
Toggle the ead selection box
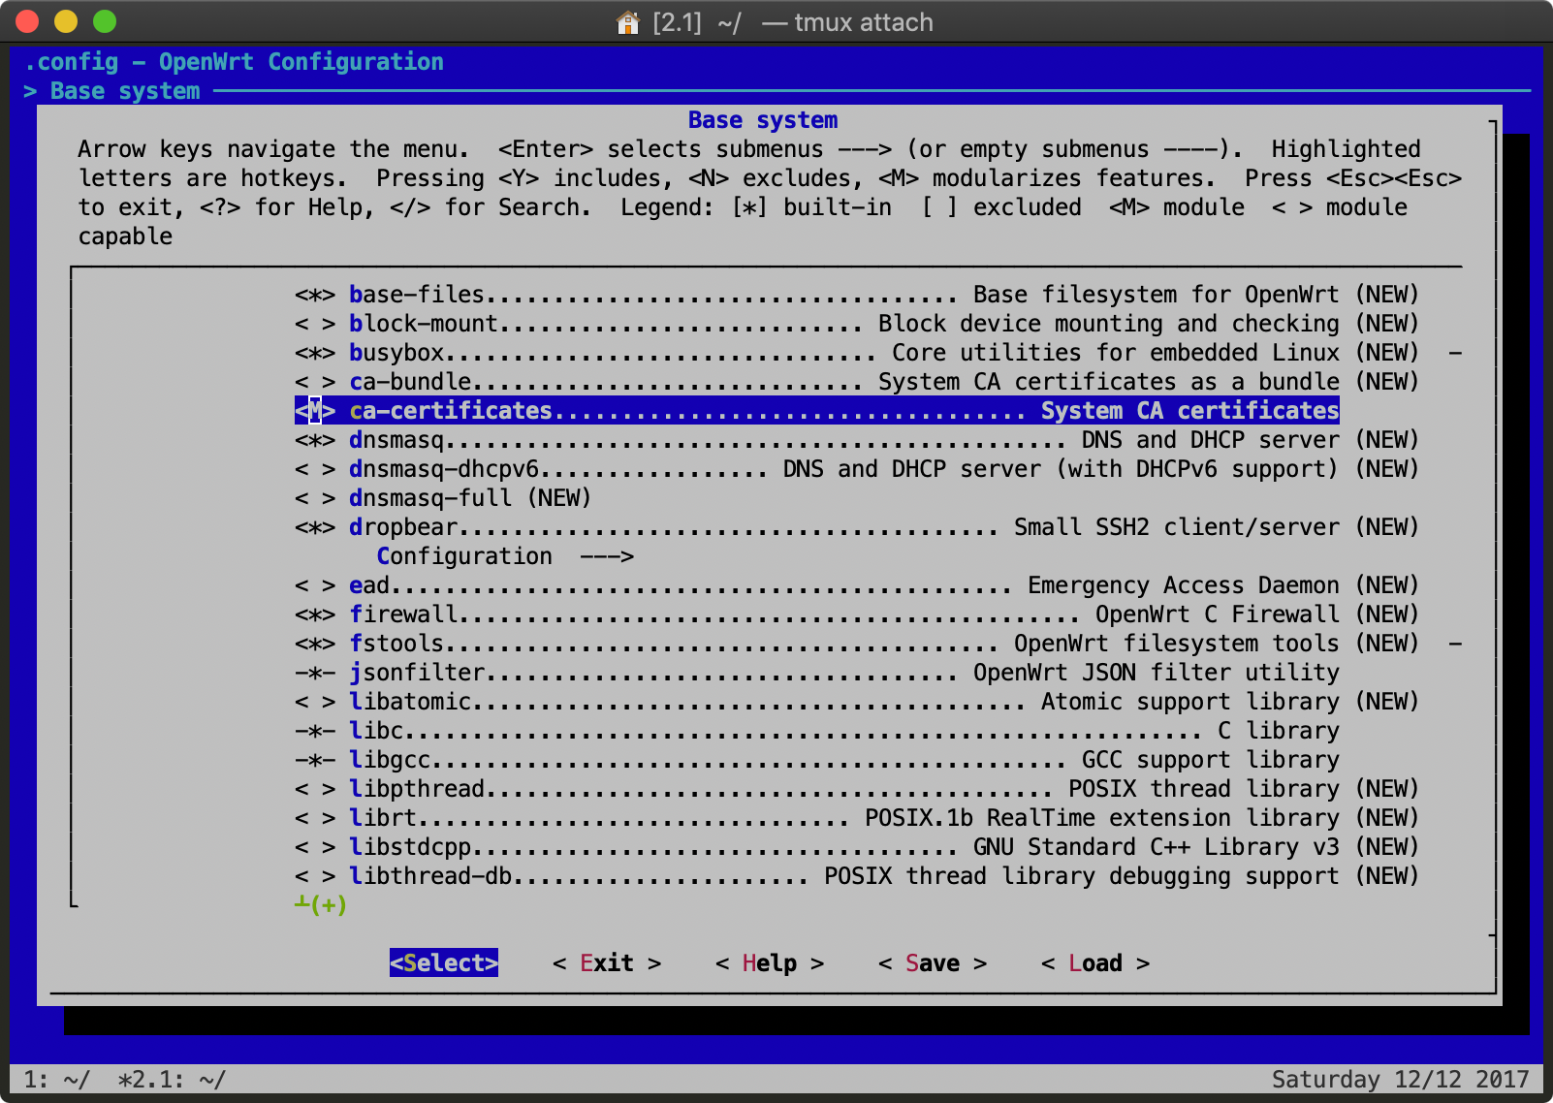[x=315, y=585]
